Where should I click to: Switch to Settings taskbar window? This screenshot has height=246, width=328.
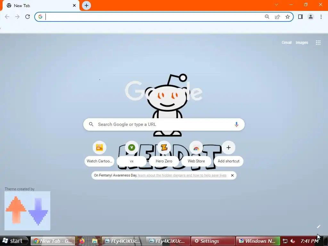click(213, 241)
